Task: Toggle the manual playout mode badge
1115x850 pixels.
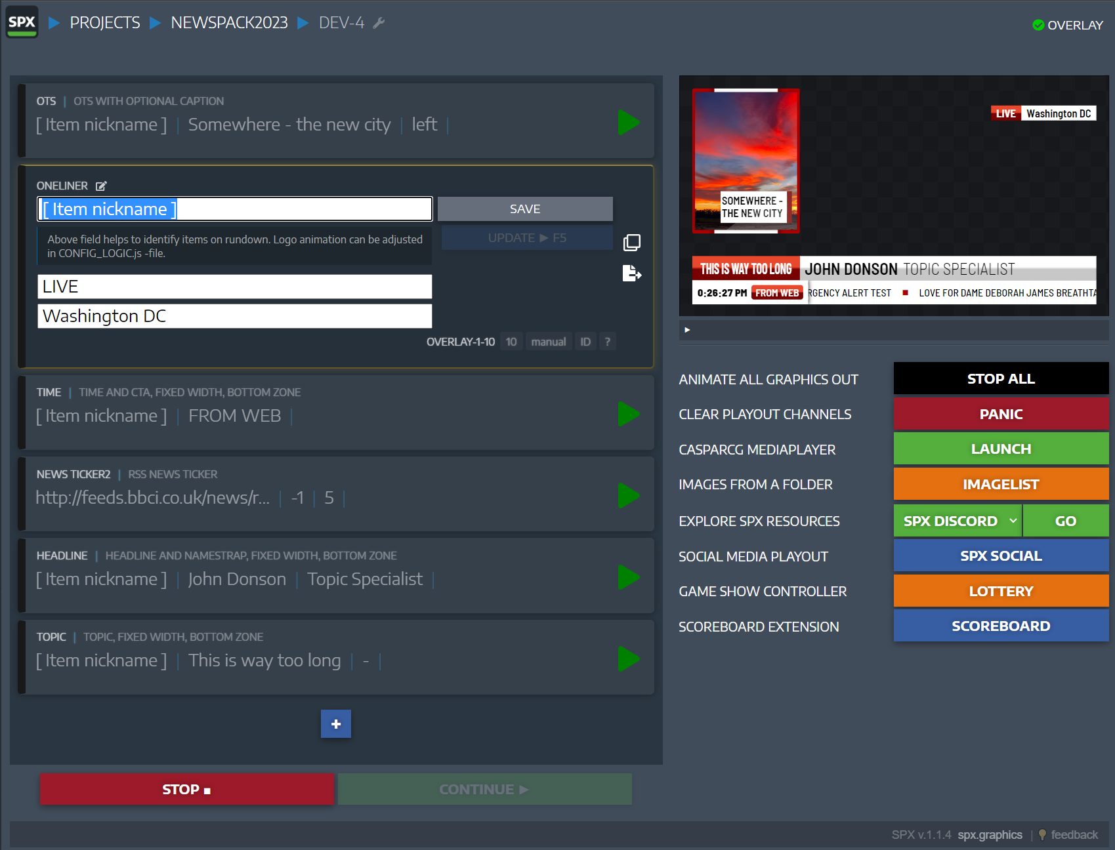Action: tap(548, 342)
